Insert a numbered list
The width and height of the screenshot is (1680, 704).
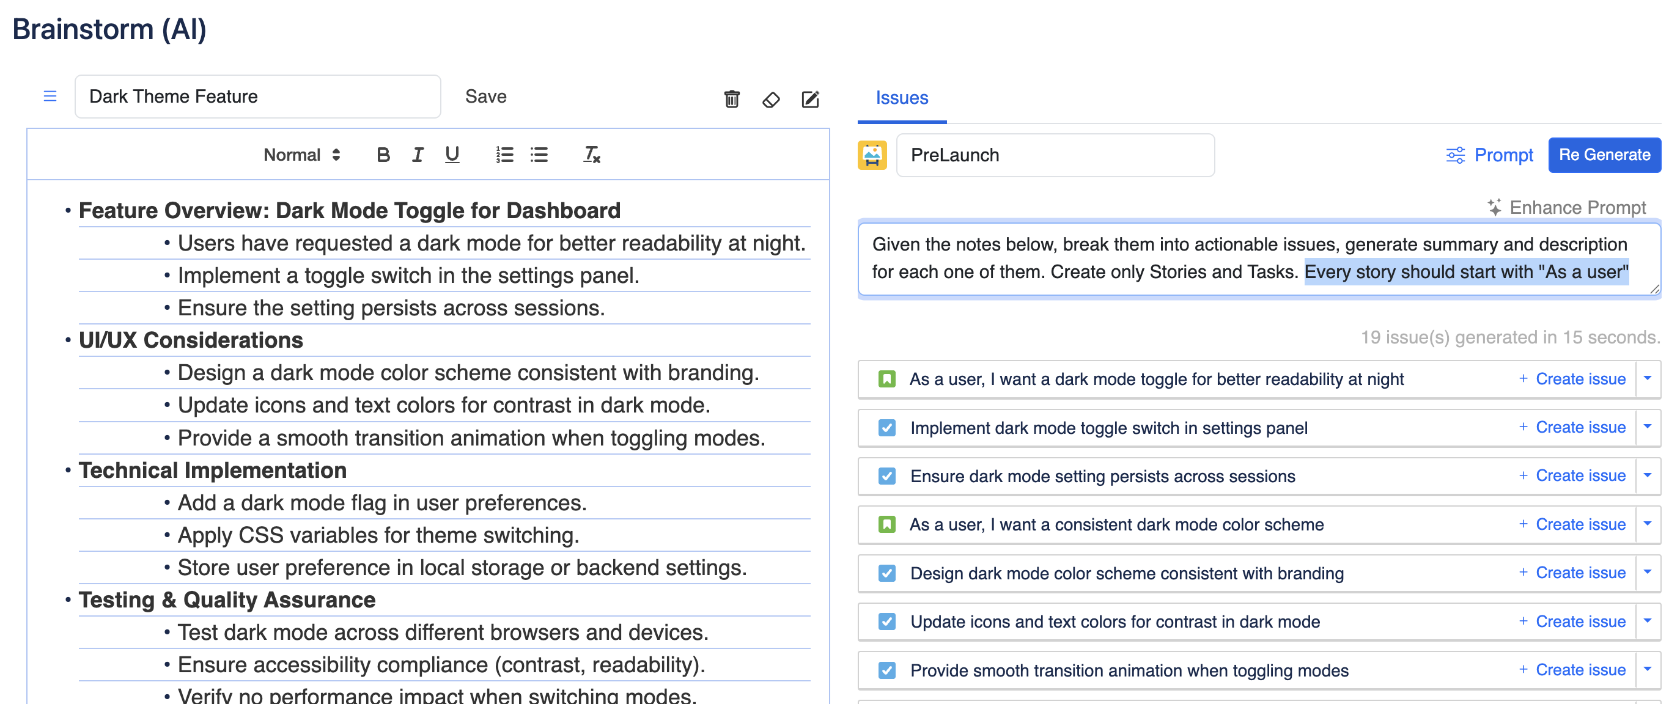504,155
